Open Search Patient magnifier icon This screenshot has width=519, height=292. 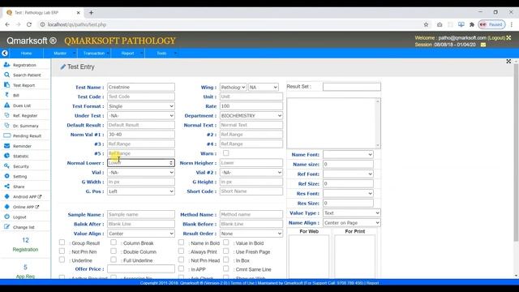(x=6, y=75)
